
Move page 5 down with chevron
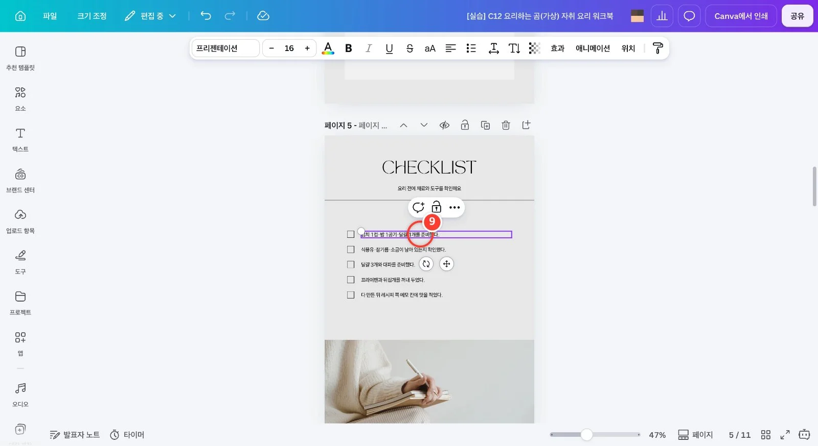(424, 125)
